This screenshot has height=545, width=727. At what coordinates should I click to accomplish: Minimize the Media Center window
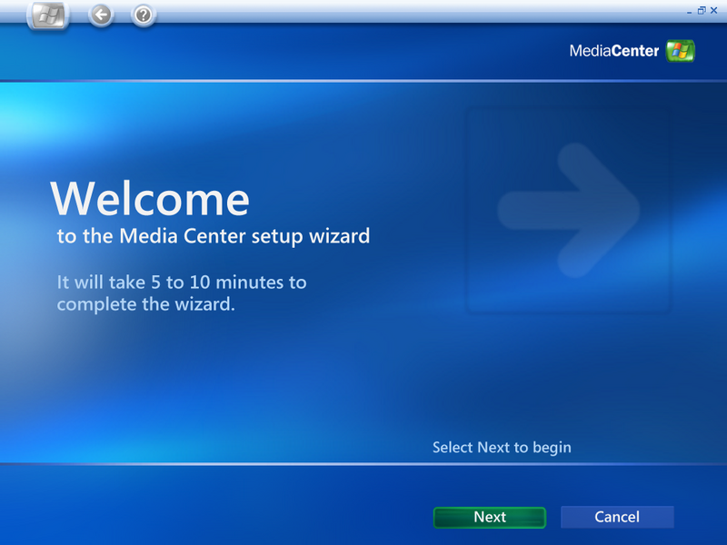tap(689, 11)
